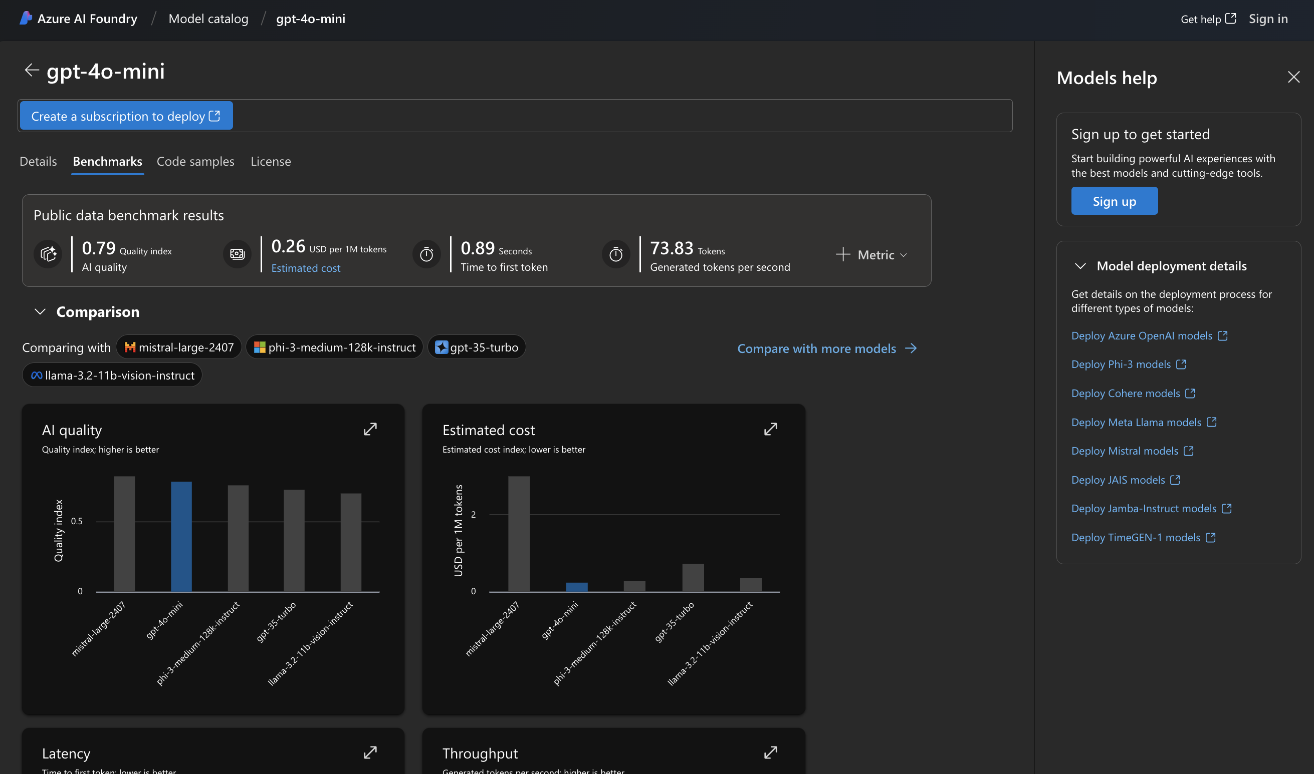Open Deploy TimeGEN-1 models link
The height and width of the screenshot is (774, 1314).
pyautogui.click(x=1136, y=537)
